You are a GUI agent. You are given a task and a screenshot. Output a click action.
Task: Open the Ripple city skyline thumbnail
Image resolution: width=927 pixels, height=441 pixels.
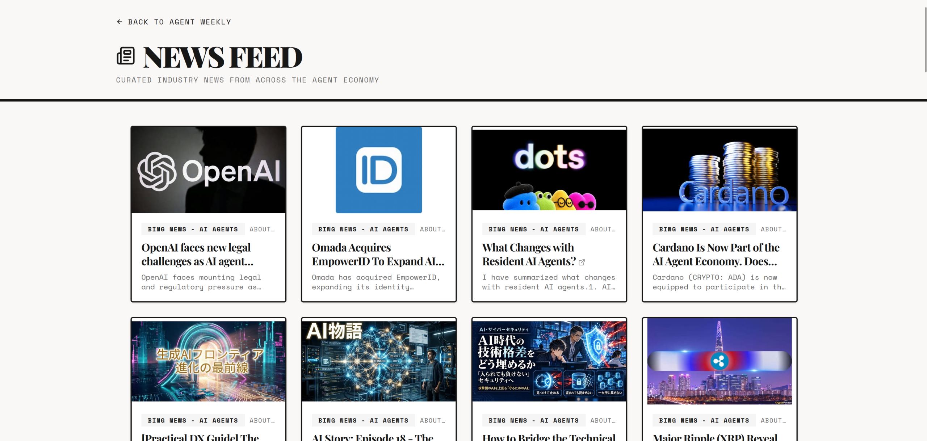point(720,361)
